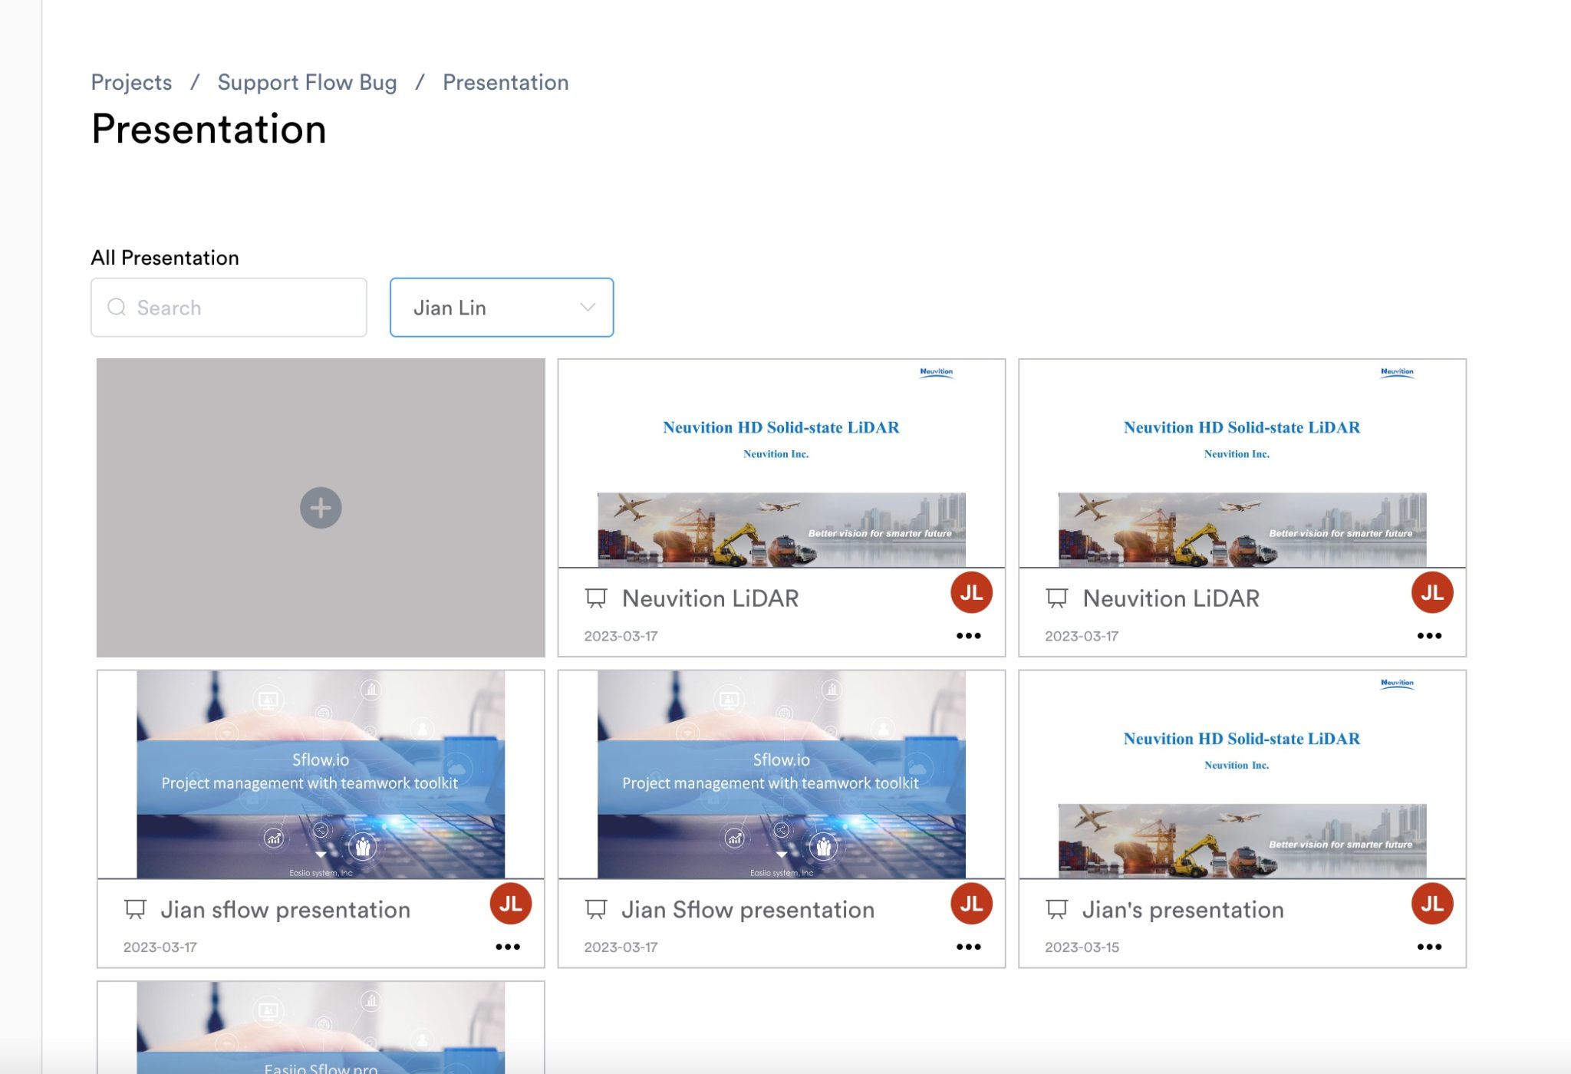The width and height of the screenshot is (1571, 1074).
Task: Click the JL avatar on Jian Sflow presentation card
Action: tap(970, 903)
